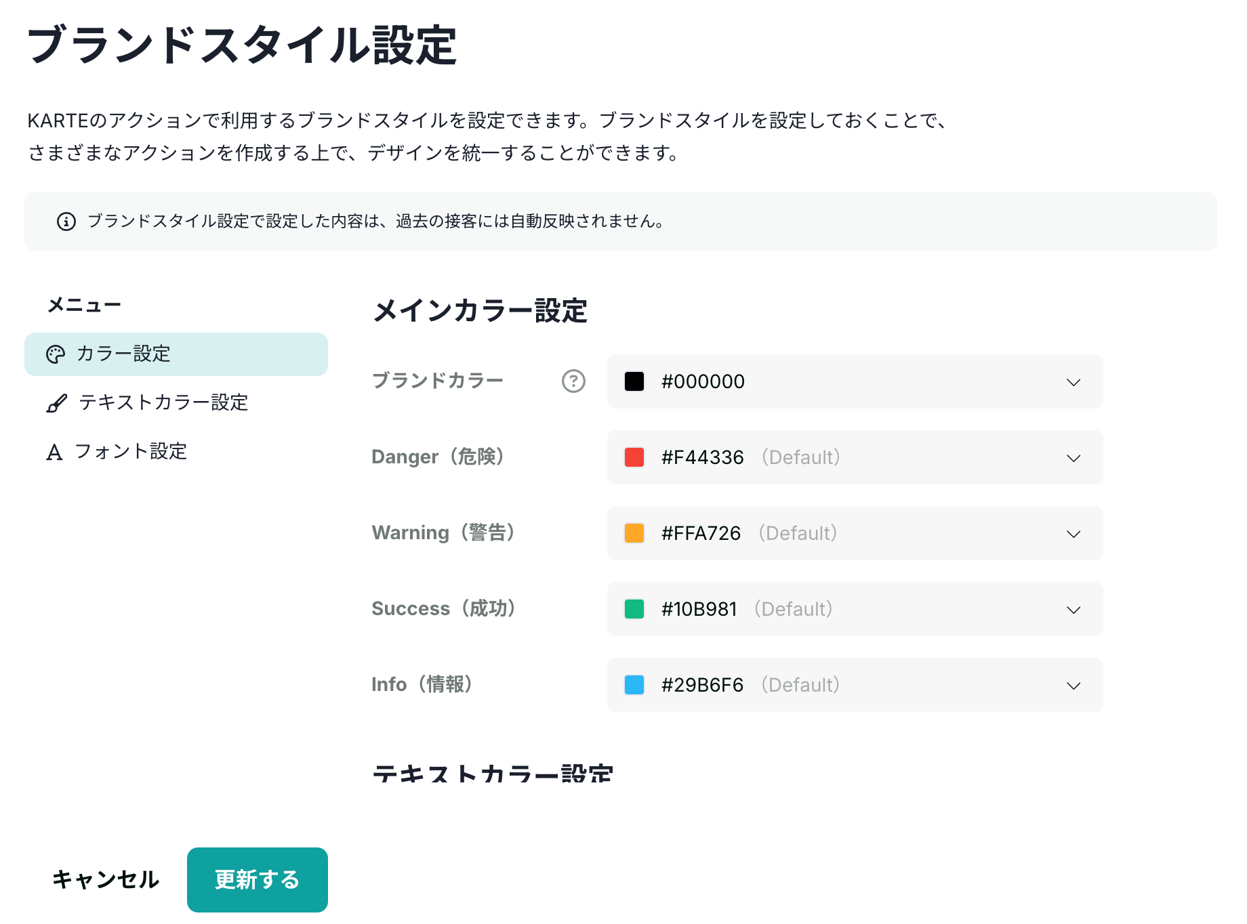Open the テキストカラー設定 menu item
This screenshot has height=924, width=1247.
pyautogui.click(x=176, y=403)
